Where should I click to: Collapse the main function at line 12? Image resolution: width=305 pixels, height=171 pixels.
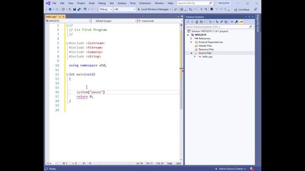pyautogui.click(x=67, y=74)
